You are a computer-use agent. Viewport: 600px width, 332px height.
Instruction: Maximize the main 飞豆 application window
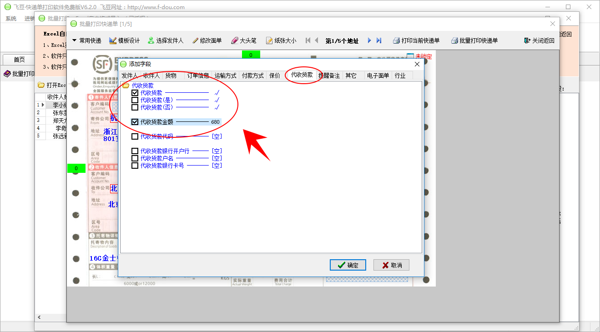coord(568,7)
